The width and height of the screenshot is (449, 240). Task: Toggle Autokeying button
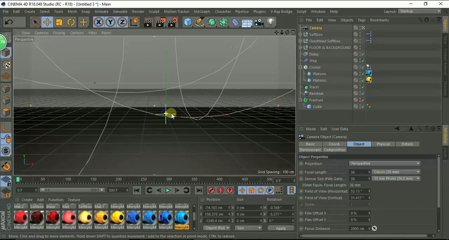(220, 190)
